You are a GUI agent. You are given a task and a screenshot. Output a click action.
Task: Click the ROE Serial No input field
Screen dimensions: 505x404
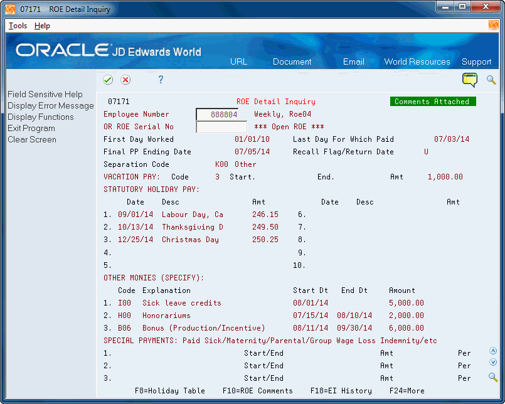point(221,127)
